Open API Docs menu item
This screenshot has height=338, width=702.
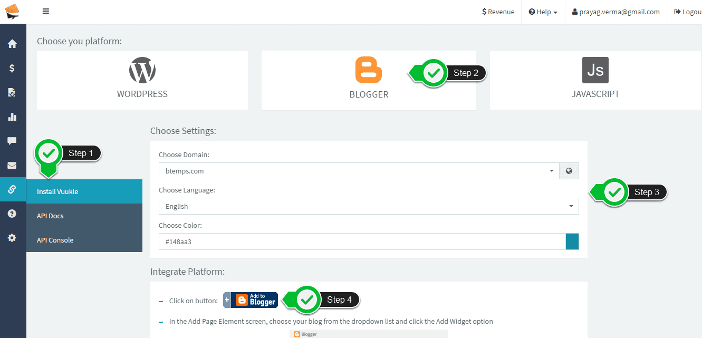(x=84, y=216)
